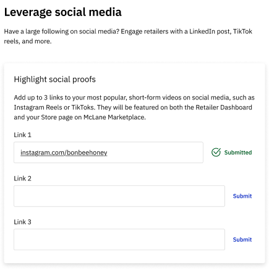This screenshot has height=270, width=269.
Task: Focus the empty Link 3 text field
Action: click(x=119, y=240)
